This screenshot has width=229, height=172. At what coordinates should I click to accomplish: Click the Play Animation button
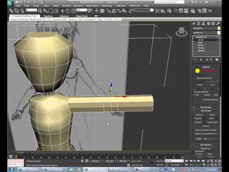(x=195, y=161)
